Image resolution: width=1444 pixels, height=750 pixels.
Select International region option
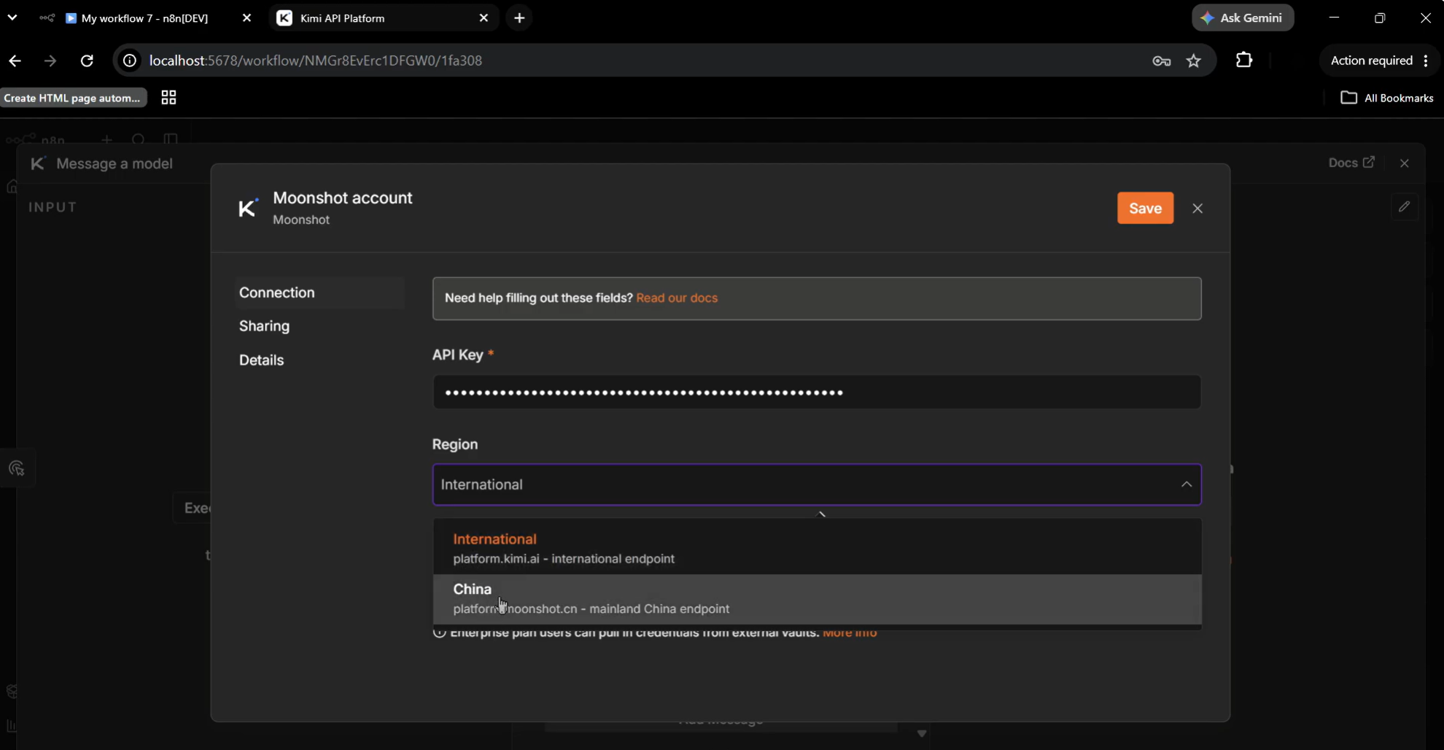(x=817, y=549)
